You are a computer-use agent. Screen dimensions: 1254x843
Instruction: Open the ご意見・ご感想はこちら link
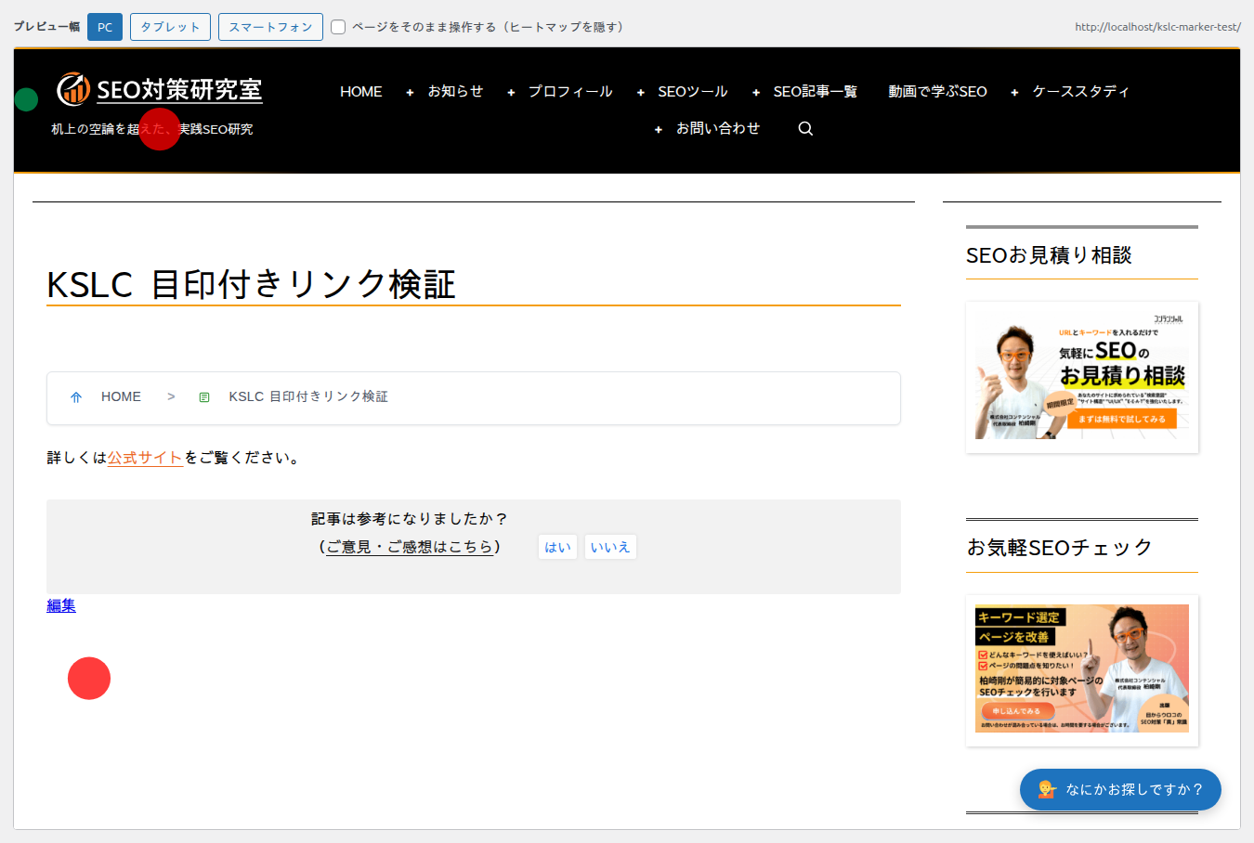tap(410, 547)
